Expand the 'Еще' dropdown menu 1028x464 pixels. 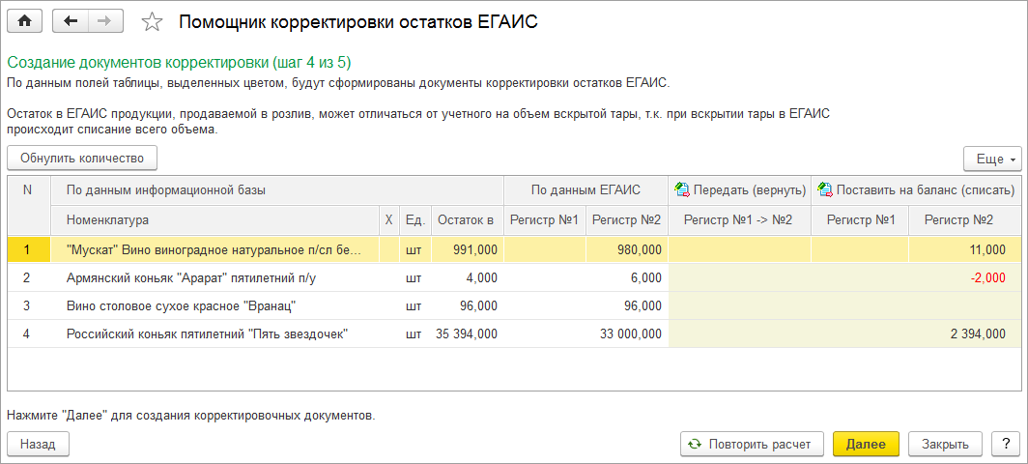point(992,159)
